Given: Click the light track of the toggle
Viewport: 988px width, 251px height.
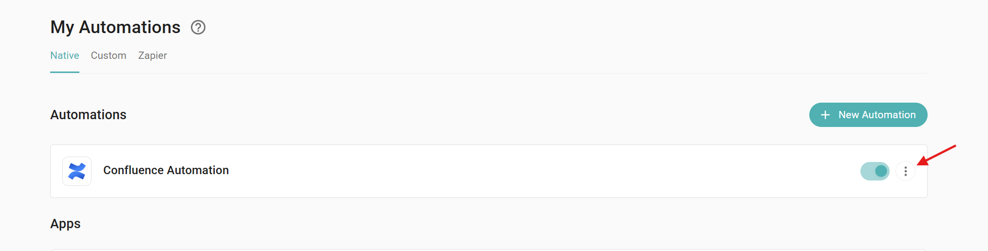Looking at the screenshot, I should coord(867,171).
